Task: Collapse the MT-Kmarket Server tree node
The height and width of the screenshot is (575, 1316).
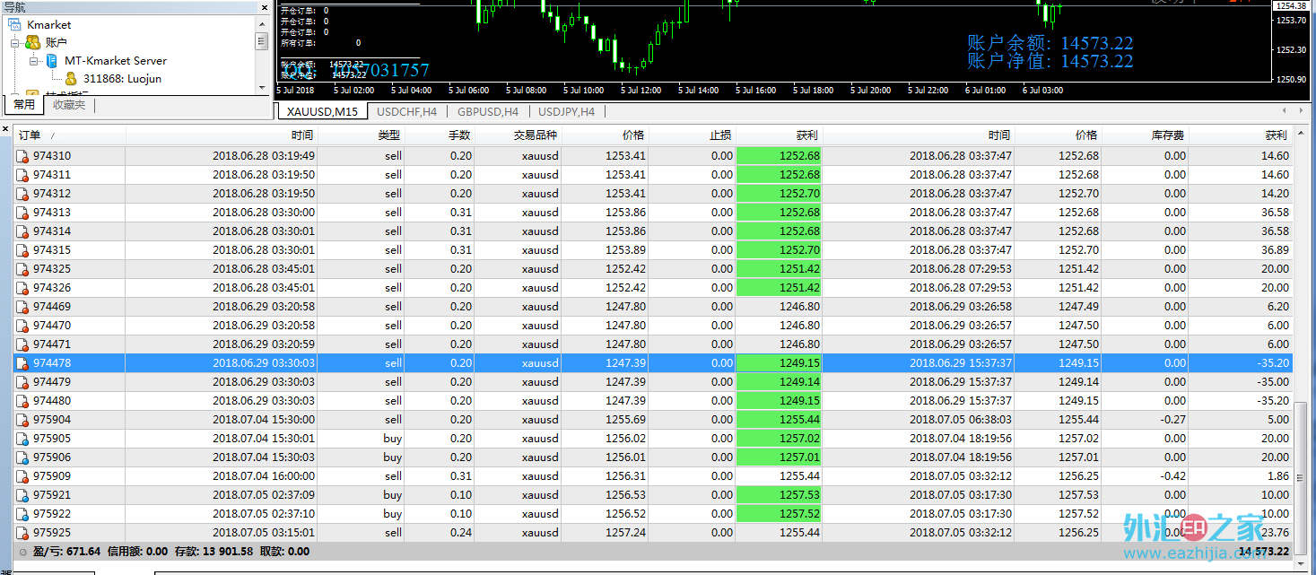Action: 33,61
